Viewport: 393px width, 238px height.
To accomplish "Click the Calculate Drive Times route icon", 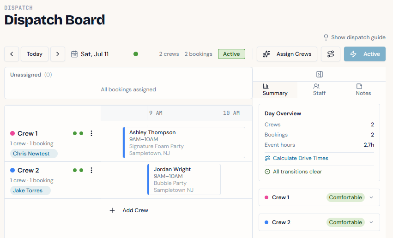I will pos(267,158).
